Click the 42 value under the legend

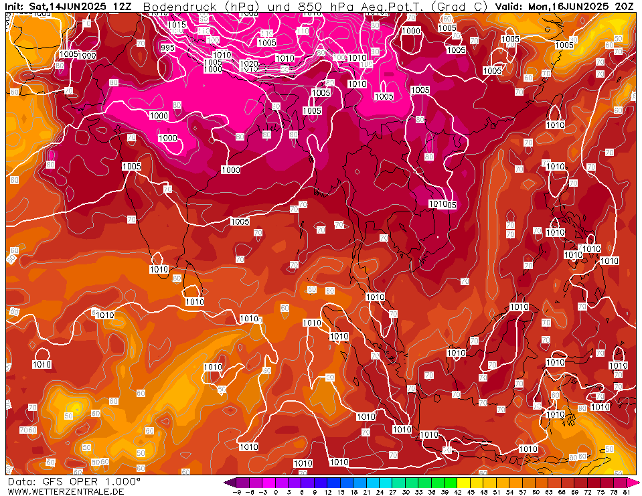point(457,492)
